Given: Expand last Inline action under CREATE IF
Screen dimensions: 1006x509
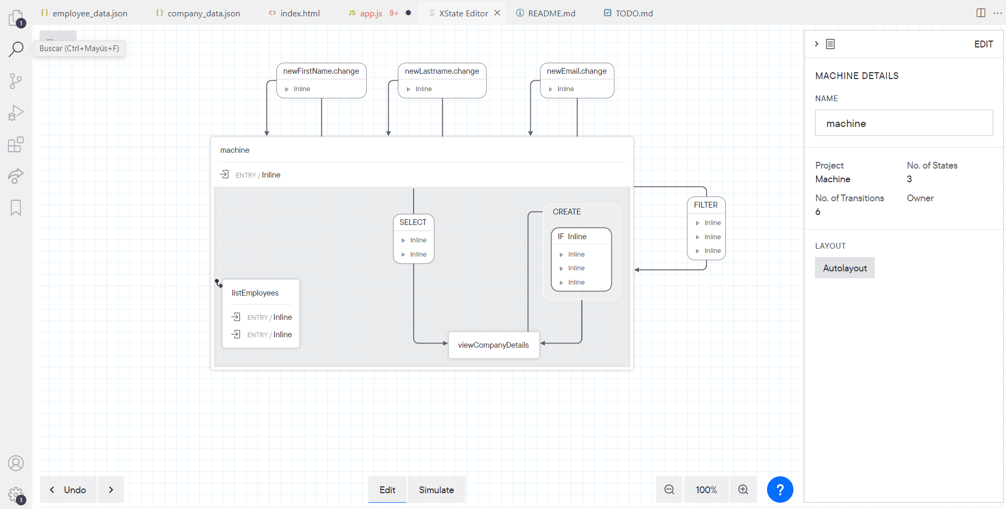Looking at the screenshot, I should 561,282.
